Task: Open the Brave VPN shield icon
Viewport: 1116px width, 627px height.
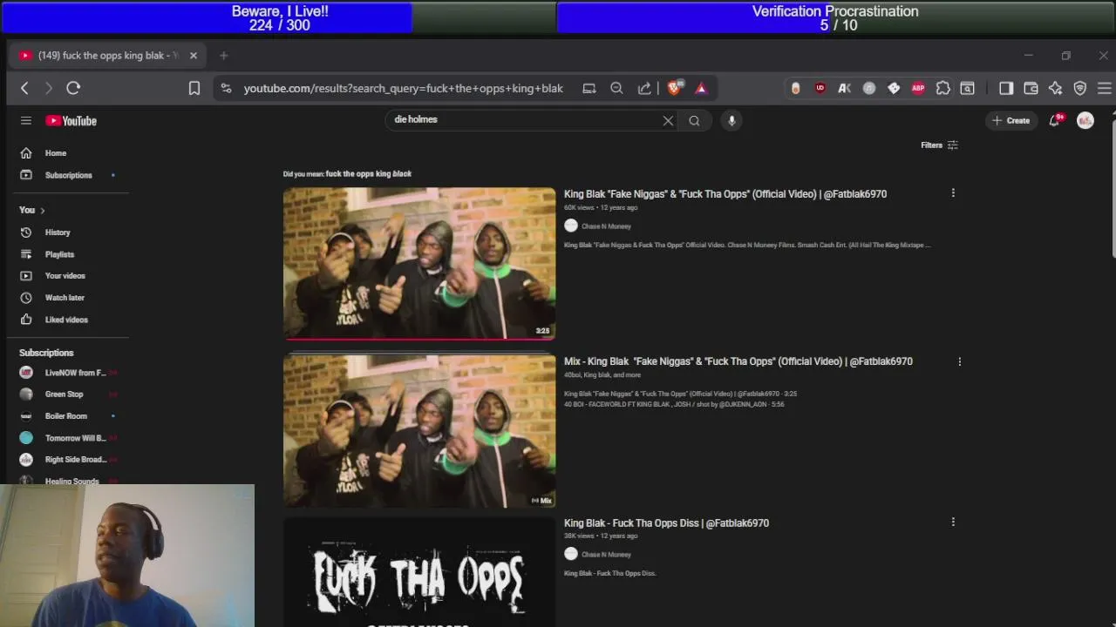Action: click(1080, 88)
